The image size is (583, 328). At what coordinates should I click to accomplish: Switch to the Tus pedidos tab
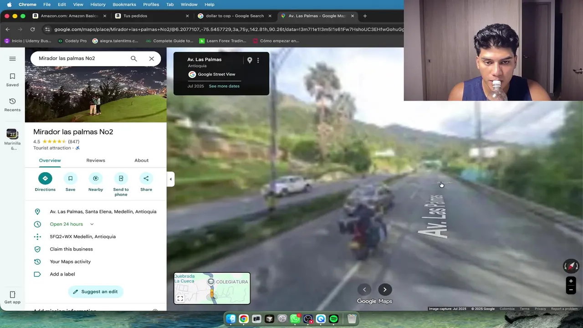[151, 15]
